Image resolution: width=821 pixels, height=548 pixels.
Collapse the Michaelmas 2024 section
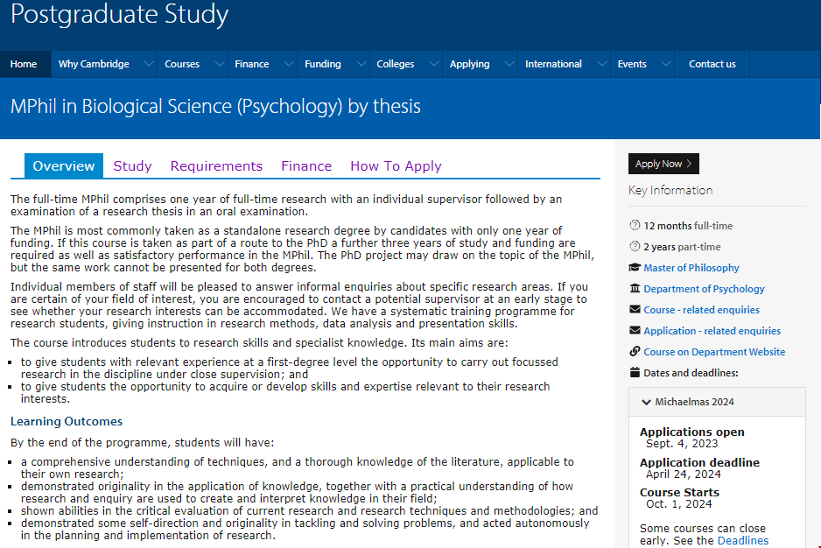(x=647, y=403)
